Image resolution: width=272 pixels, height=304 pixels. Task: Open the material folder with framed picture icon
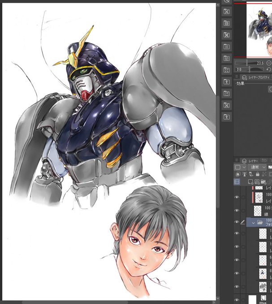tap(227, 23)
